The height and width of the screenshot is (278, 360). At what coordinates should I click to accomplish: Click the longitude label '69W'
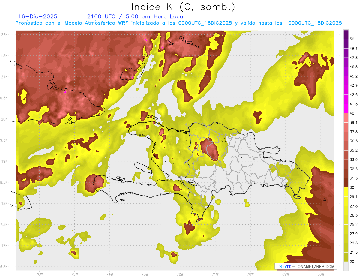tap(286, 274)
